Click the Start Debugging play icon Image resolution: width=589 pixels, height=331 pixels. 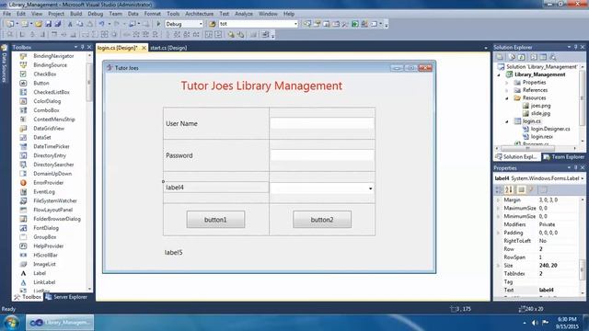point(158,24)
